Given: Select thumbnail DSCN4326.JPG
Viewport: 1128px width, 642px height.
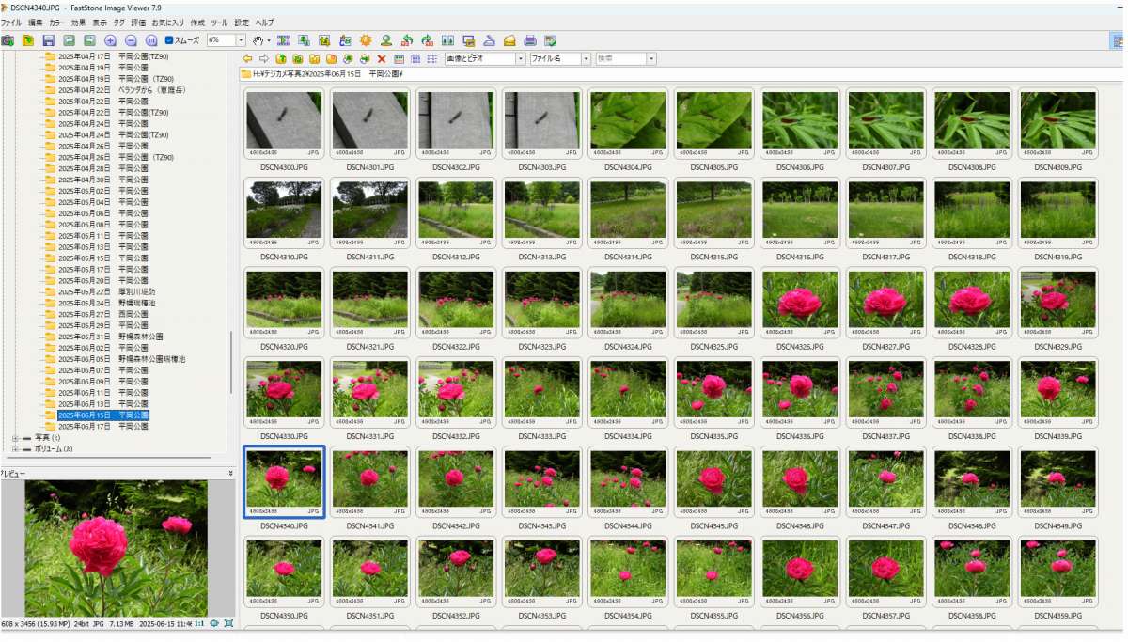Looking at the screenshot, I should 799,300.
